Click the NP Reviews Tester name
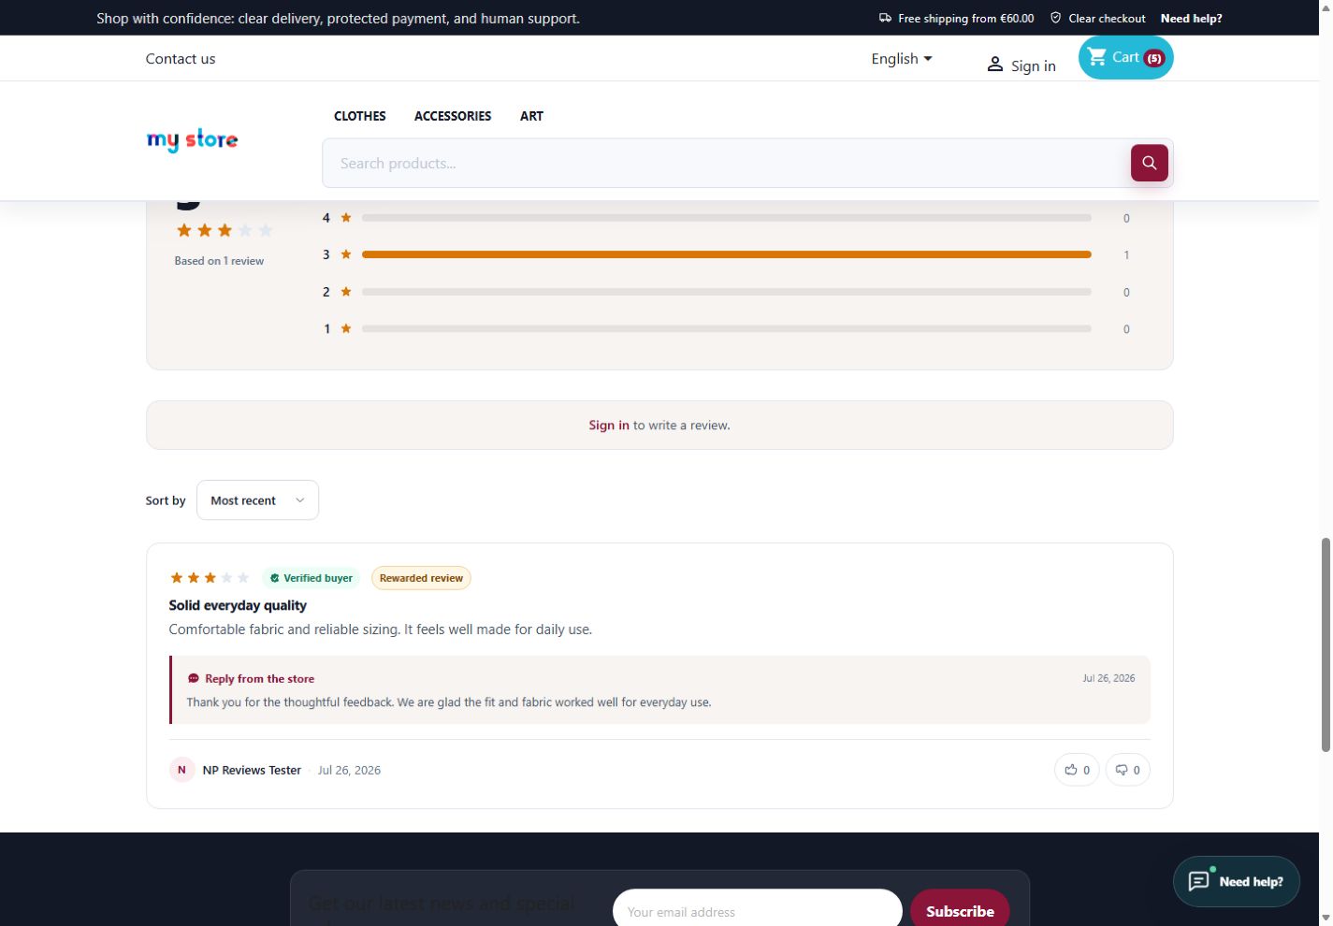The height and width of the screenshot is (926, 1333). coord(252,770)
